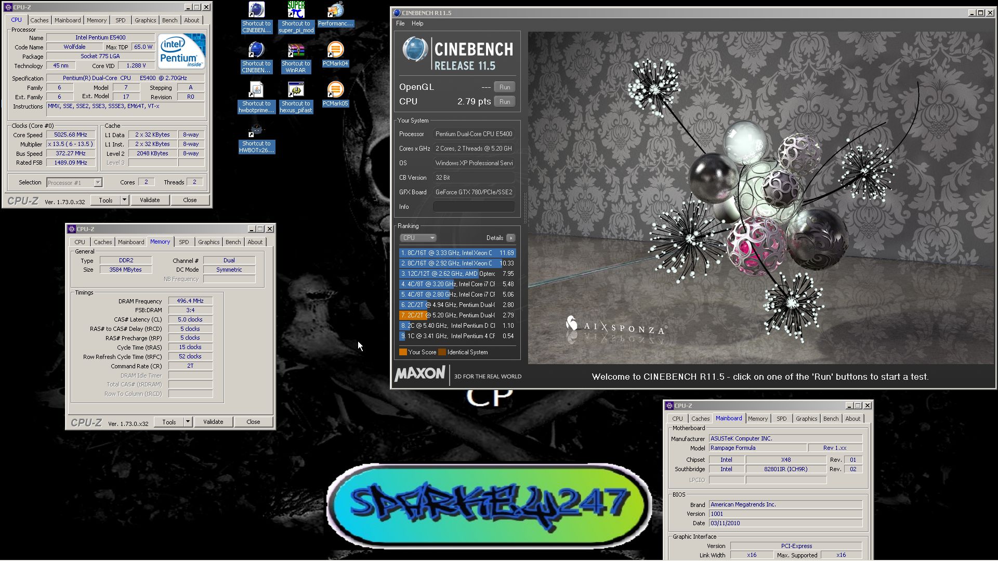Screen dimensions: 998x561
Task: Click Core Speed value 5025.68 MHz
Action: pos(71,135)
